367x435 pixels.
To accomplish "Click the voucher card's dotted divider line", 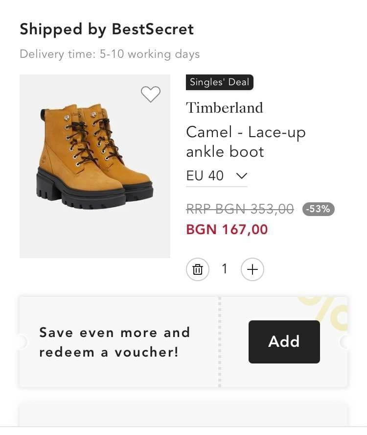I will (219, 342).
